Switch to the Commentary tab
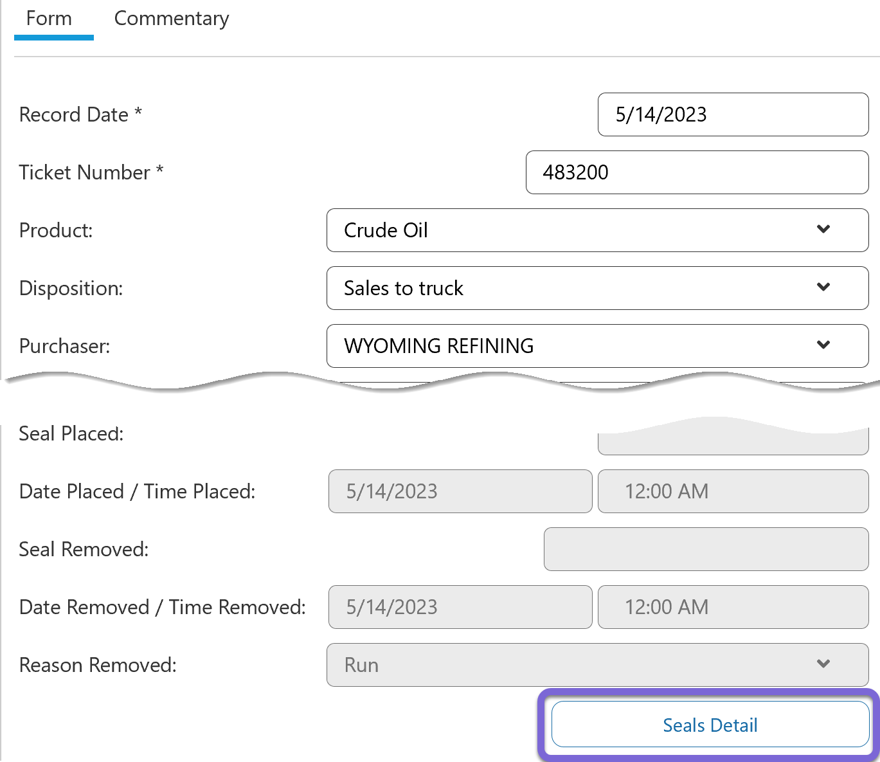 point(171,19)
